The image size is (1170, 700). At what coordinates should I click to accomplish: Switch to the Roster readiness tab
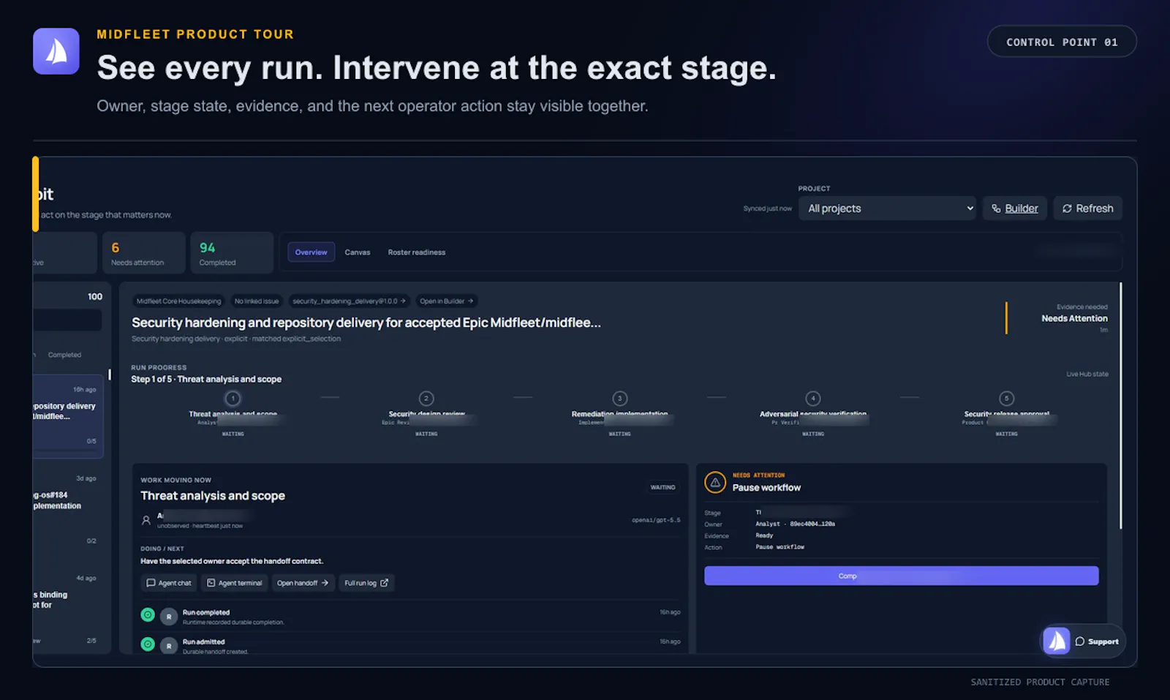tap(417, 252)
